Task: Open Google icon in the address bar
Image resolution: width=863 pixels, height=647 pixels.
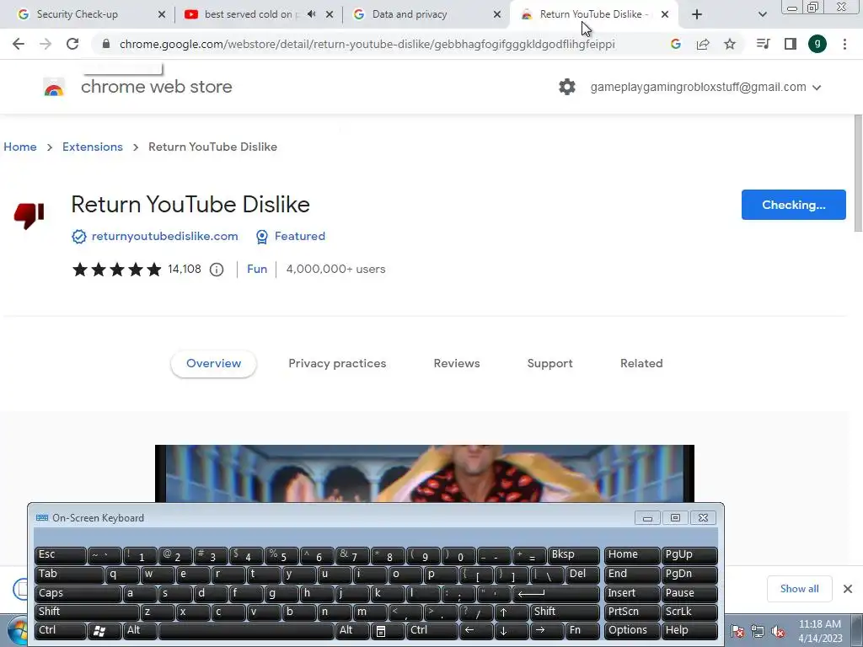Action: pyautogui.click(x=676, y=44)
